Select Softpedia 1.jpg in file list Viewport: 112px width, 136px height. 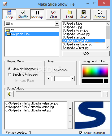pos(84,24)
